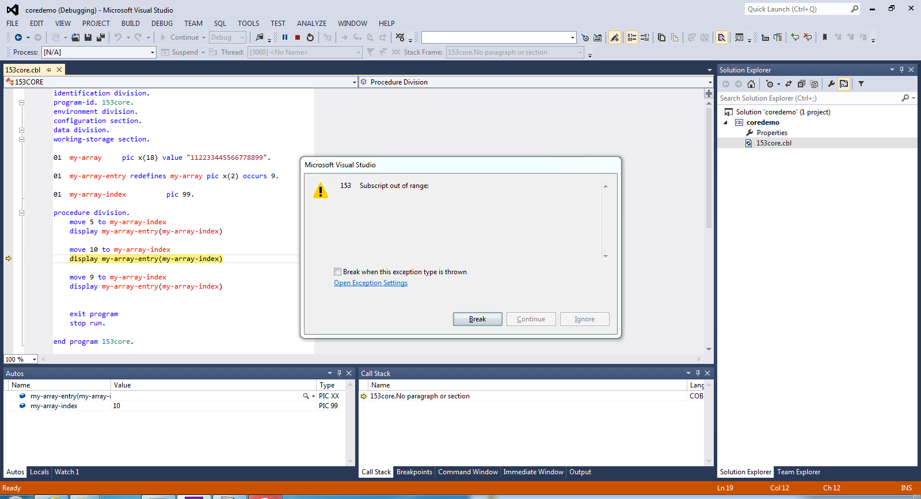Open the Process dropdown
The width and height of the screenshot is (921, 499).
(153, 52)
